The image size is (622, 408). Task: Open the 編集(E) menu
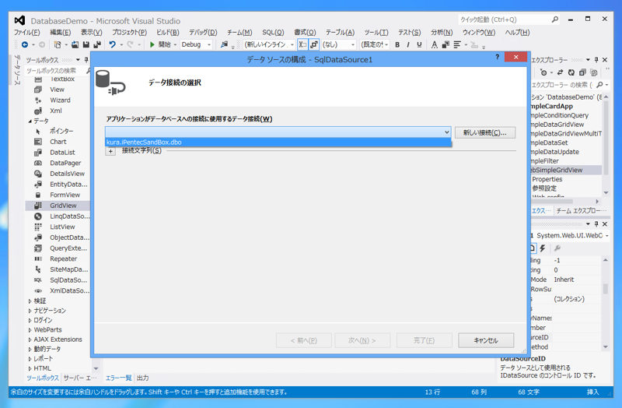coord(61,33)
